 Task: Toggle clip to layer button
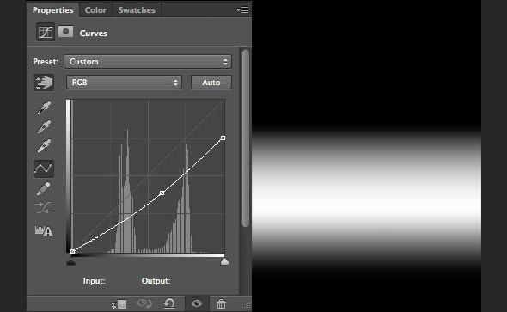(119, 304)
